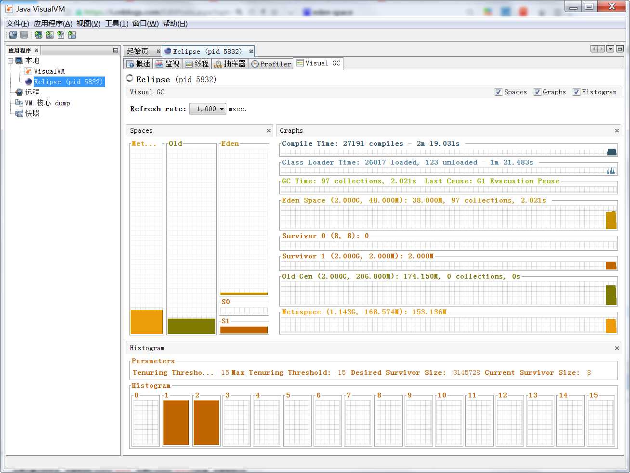Close the Eclipse (pid 5832) tab
Image resolution: width=630 pixels, height=473 pixels.
[251, 51]
